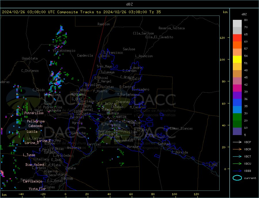This screenshot has height=198, width=259.
Task: Click the L_Tunas label
Action: (x=29, y=155)
